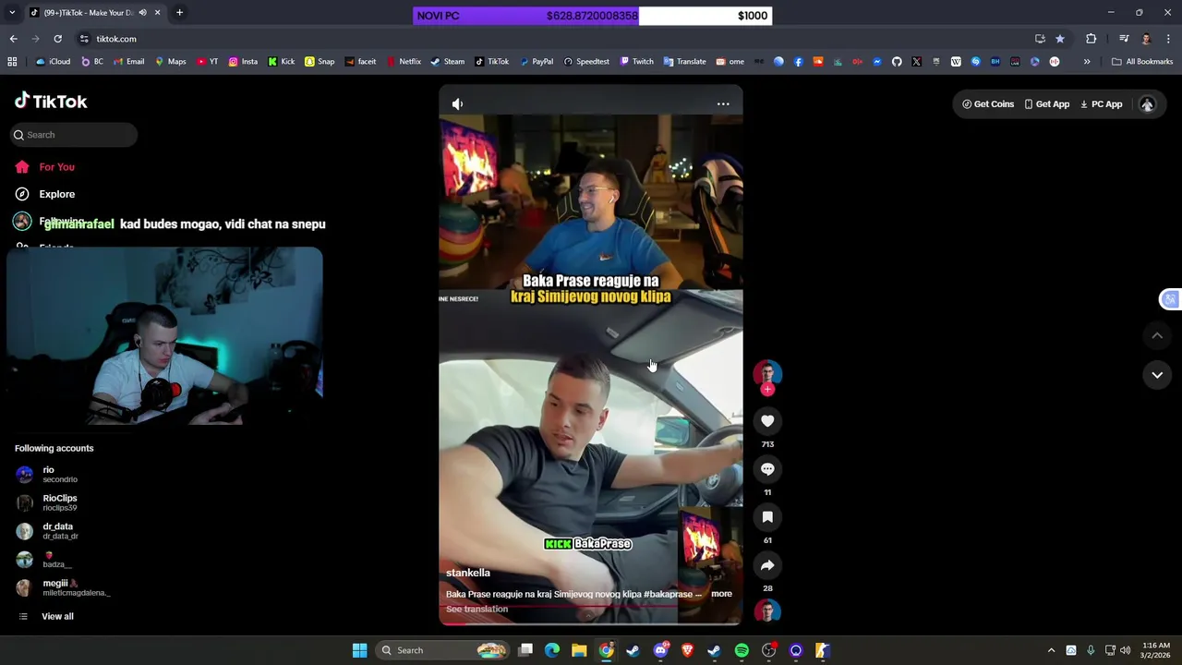Click the TikTok logo
This screenshot has height=665, width=1182.
point(51,102)
